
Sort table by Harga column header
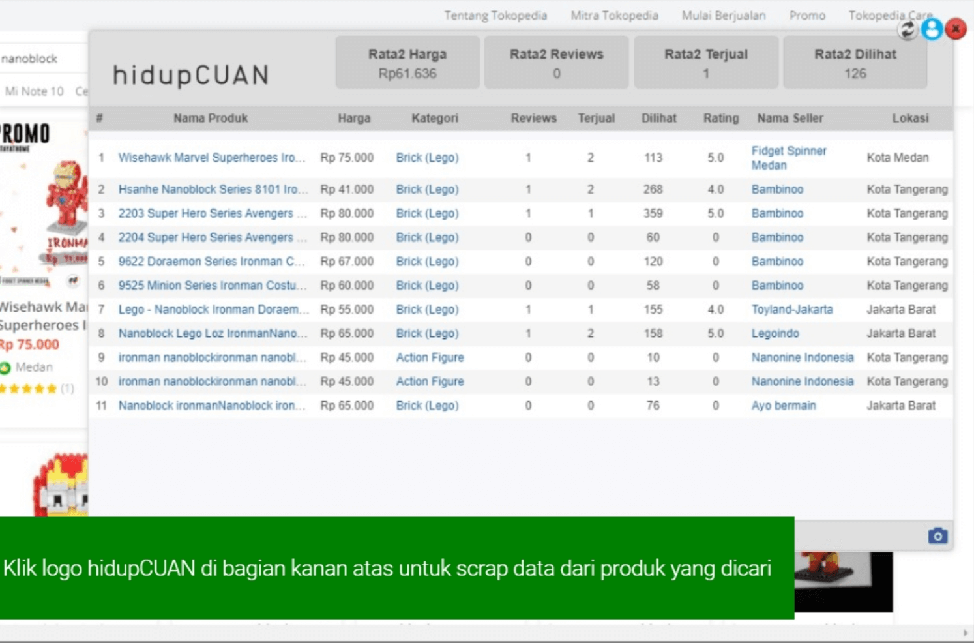click(x=354, y=118)
